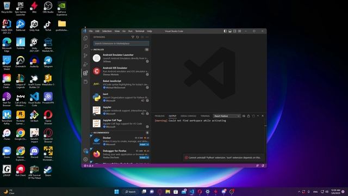
Task: Open the Explorer view in activity bar
Action: [x=85, y=38]
